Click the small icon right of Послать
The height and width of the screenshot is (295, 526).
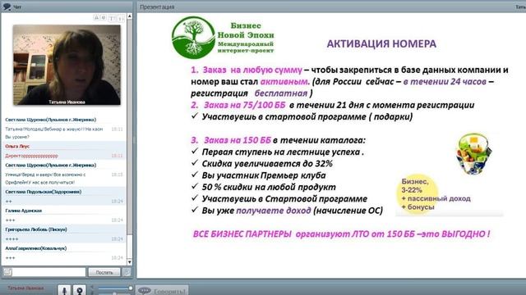coord(127,272)
